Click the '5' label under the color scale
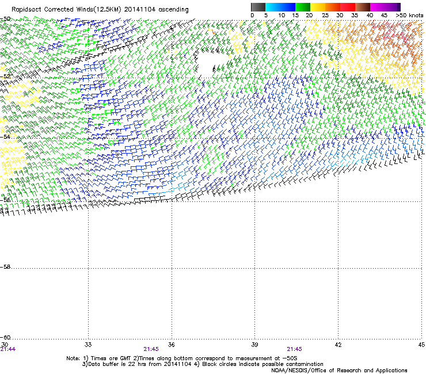The width and height of the screenshot is (426, 374). (266, 16)
